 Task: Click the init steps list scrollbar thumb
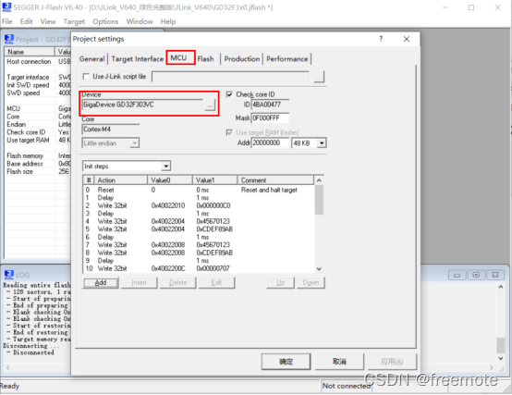319,200
